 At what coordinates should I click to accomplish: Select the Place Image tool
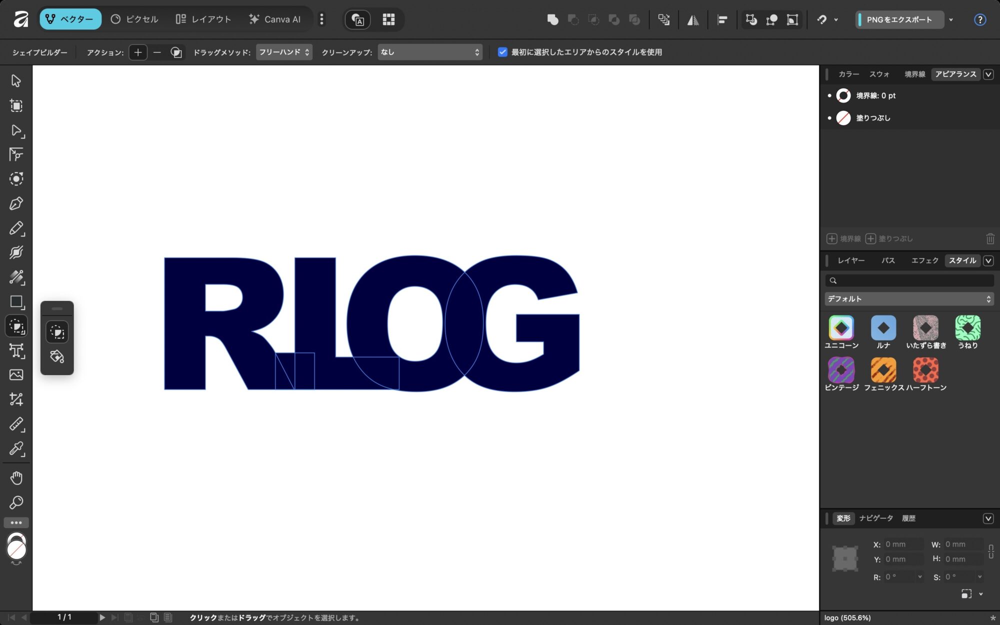(16, 374)
